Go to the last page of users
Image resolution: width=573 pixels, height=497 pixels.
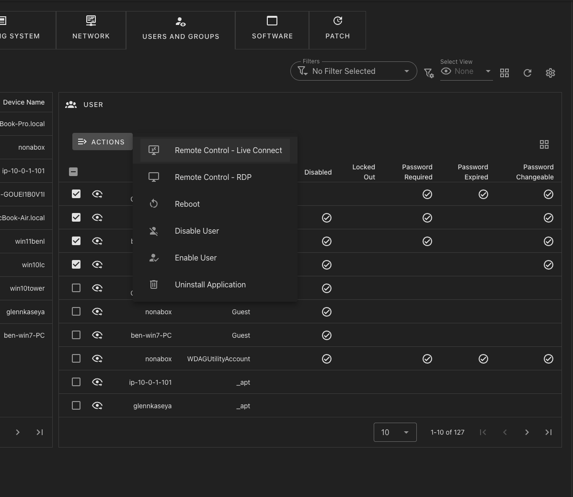point(549,432)
